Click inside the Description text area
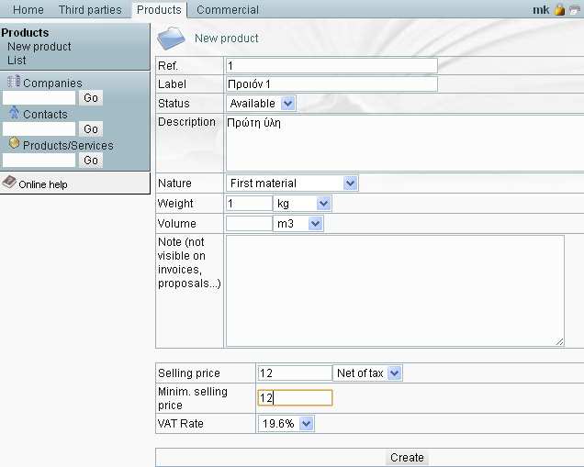 point(405,143)
